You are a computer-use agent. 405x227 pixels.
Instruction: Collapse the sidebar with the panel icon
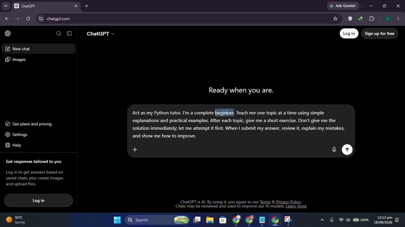69,33
